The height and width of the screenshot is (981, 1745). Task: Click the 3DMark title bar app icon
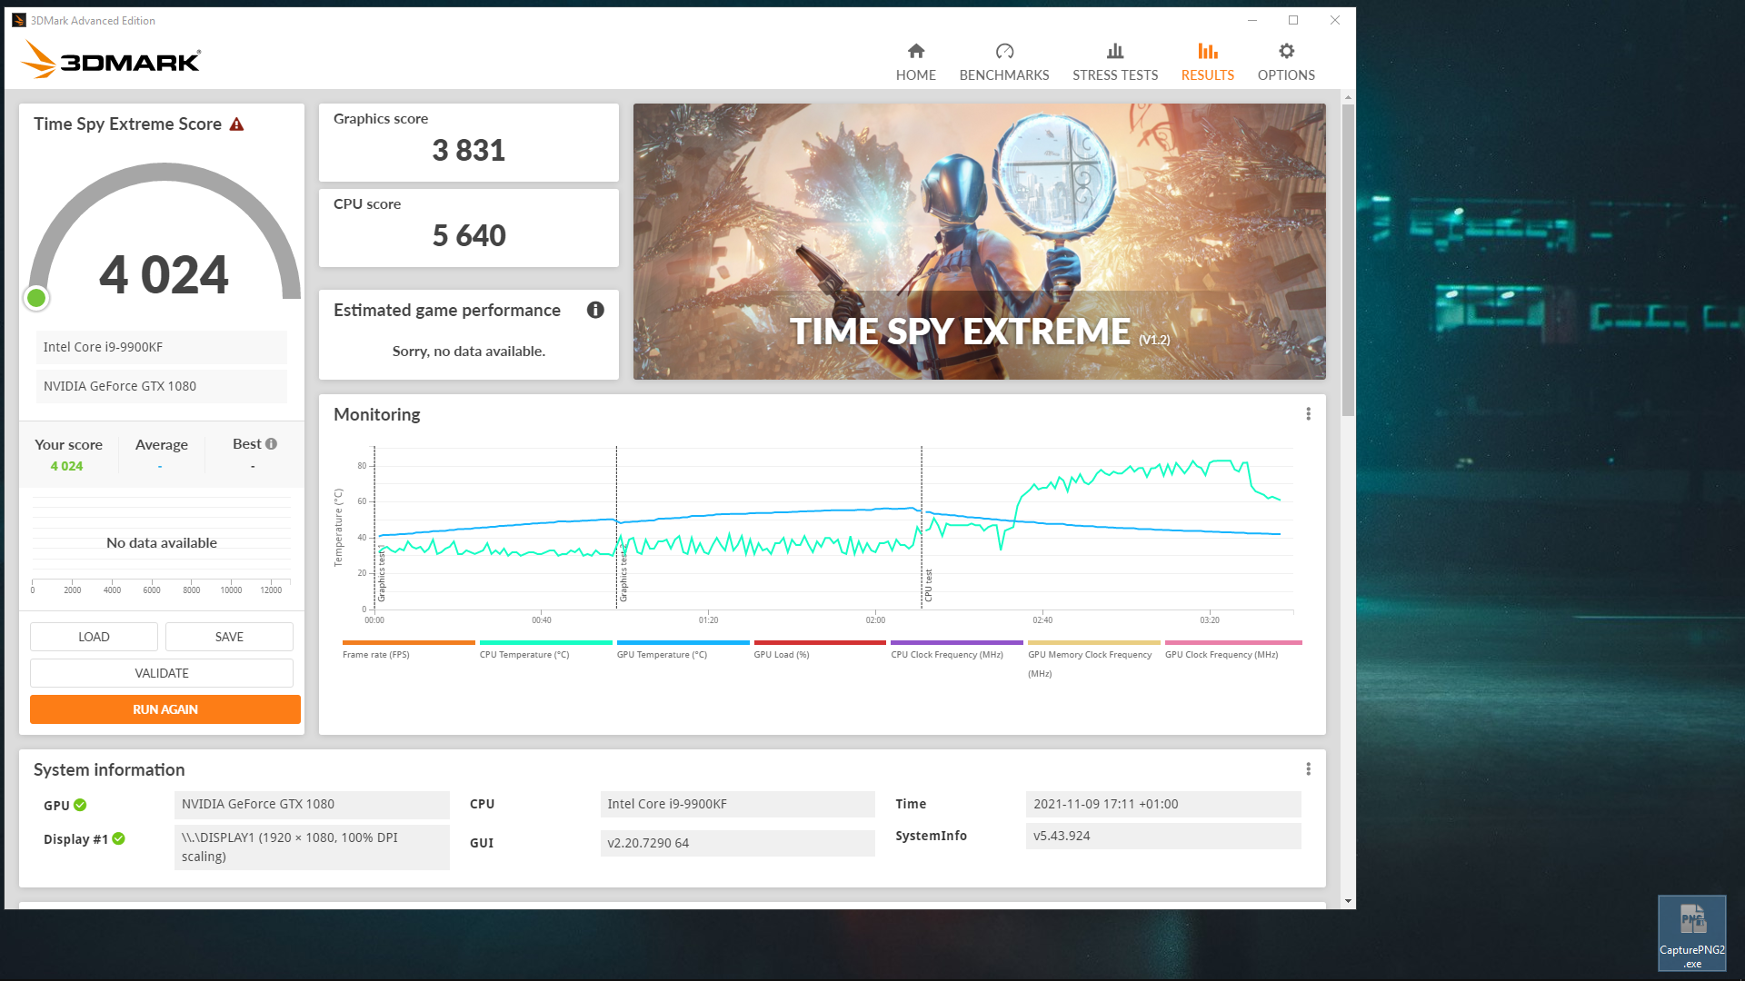point(18,20)
